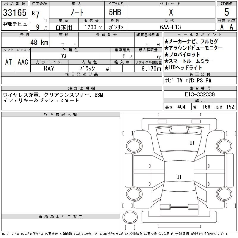Screen dimensions: 238x238
Task: Click the 諸元 header
Action: click(x=200, y=101)
